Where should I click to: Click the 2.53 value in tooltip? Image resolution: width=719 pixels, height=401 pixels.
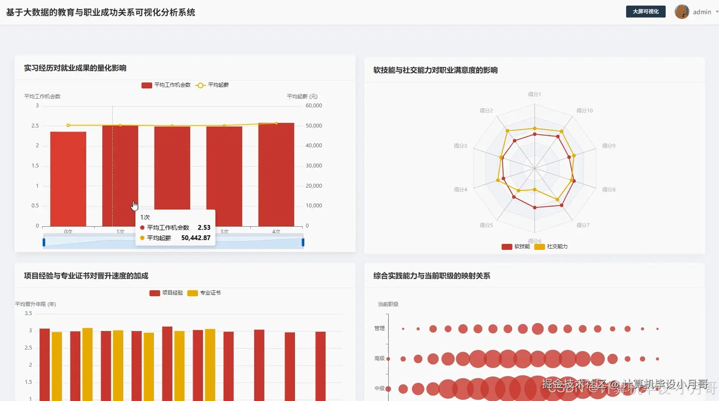(x=204, y=228)
